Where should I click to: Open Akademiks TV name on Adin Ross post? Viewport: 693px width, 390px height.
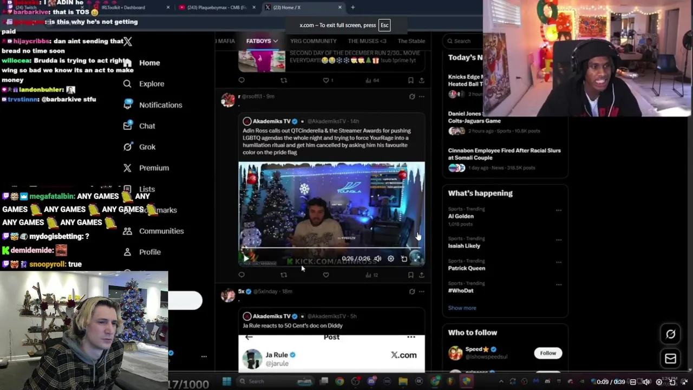point(272,121)
